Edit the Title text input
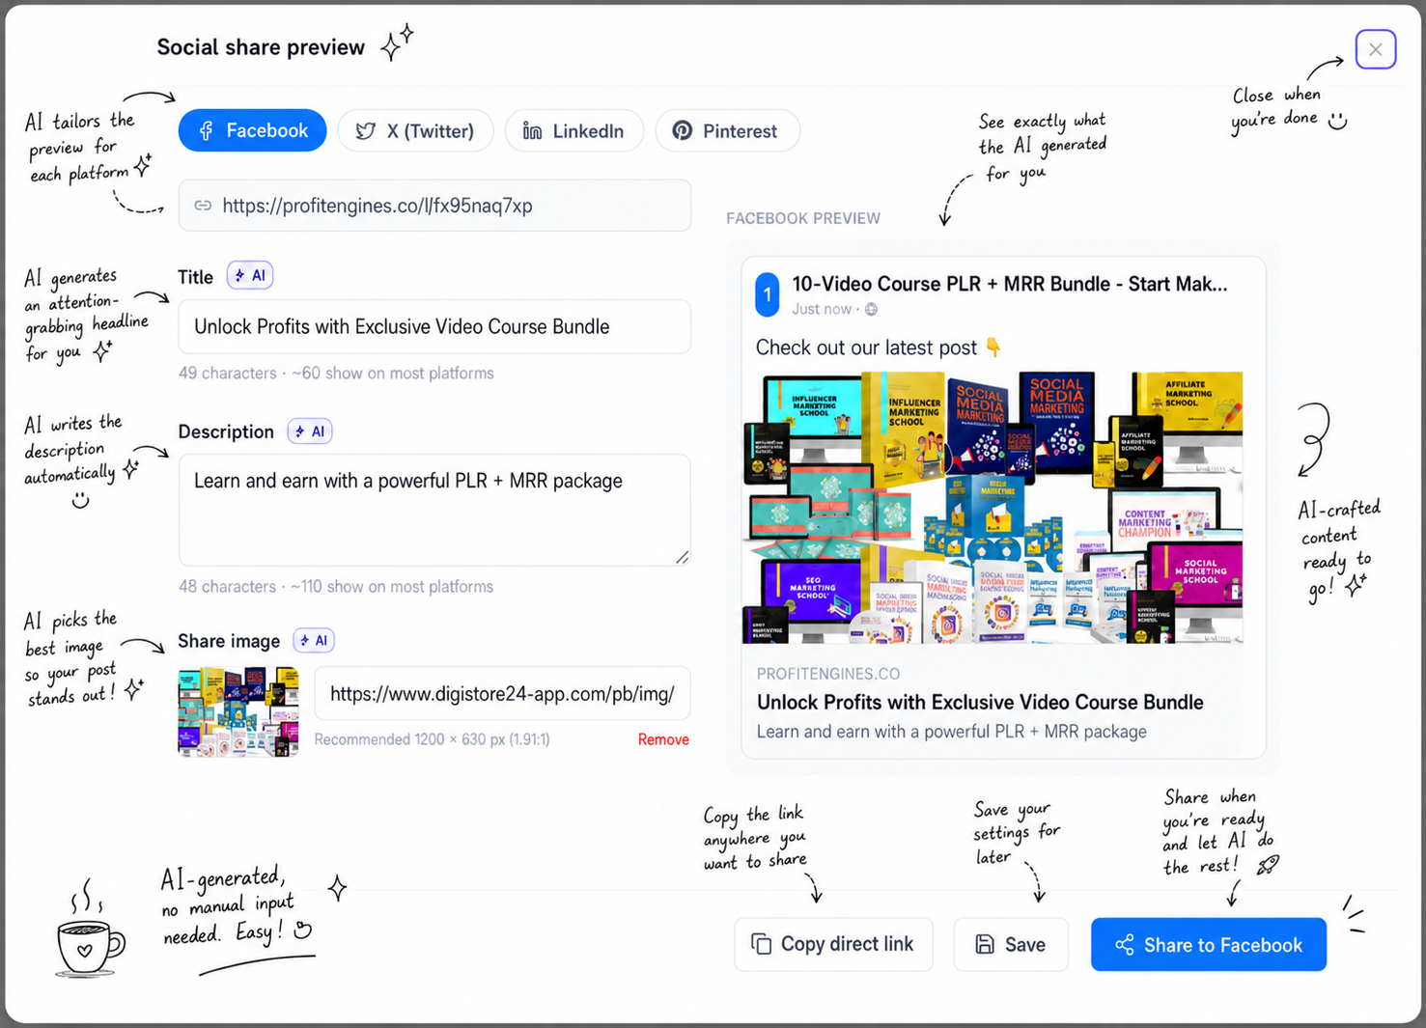Viewport: 1426px width, 1028px height. (x=434, y=326)
